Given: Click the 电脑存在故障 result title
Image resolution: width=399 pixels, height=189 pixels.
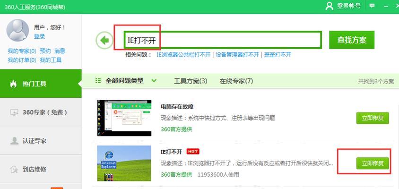Looking at the screenshot, I should pos(177,107).
